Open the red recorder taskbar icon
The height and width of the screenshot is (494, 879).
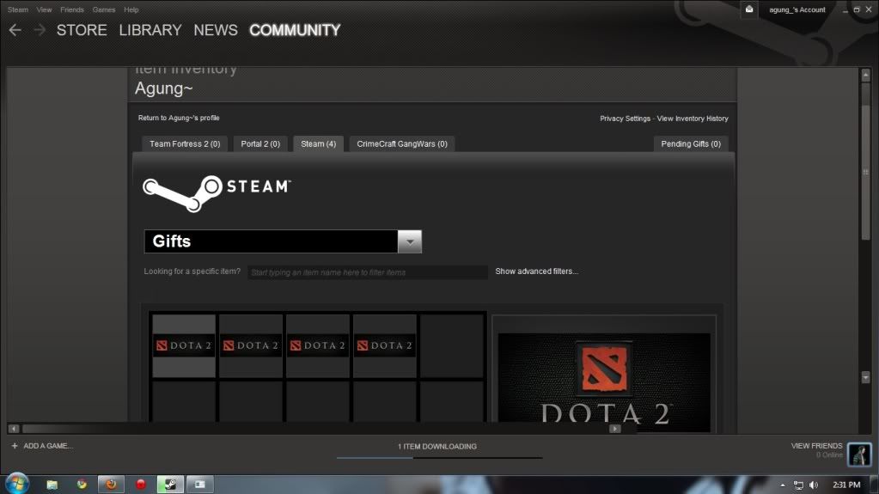tap(141, 485)
